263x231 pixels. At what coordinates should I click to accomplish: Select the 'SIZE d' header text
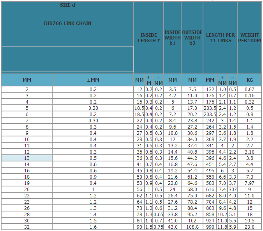67,5
